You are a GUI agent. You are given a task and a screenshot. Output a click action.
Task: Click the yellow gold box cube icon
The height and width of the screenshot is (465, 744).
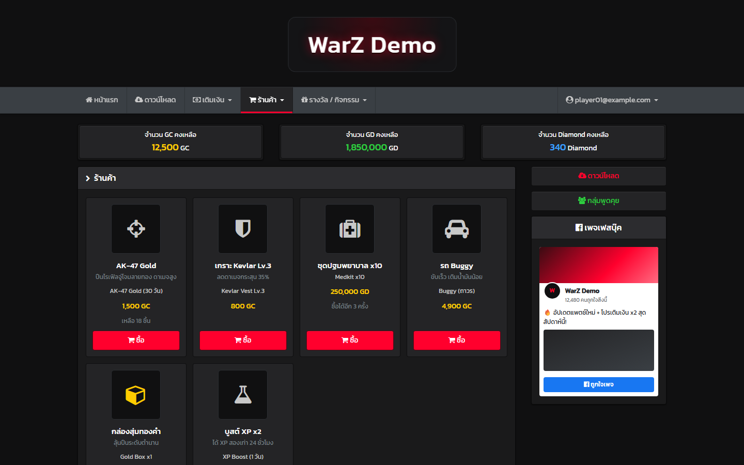click(x=136, y=395)
